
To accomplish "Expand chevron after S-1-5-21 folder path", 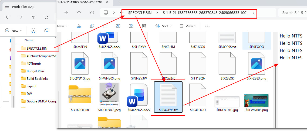I will point(254,13).
